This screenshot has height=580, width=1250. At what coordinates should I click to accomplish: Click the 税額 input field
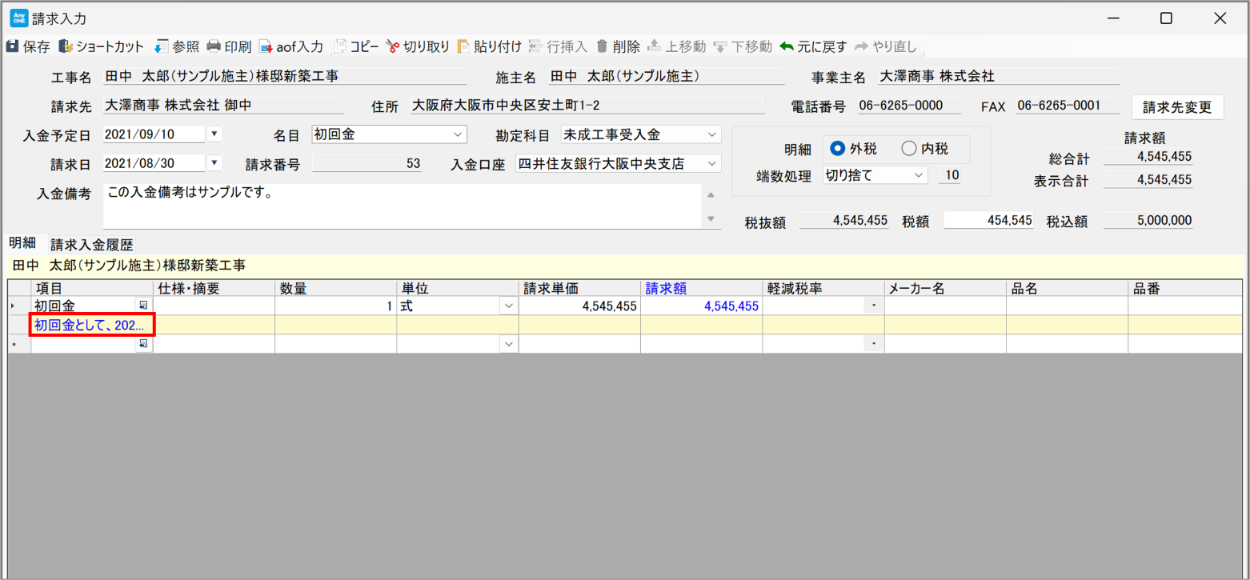988,220
